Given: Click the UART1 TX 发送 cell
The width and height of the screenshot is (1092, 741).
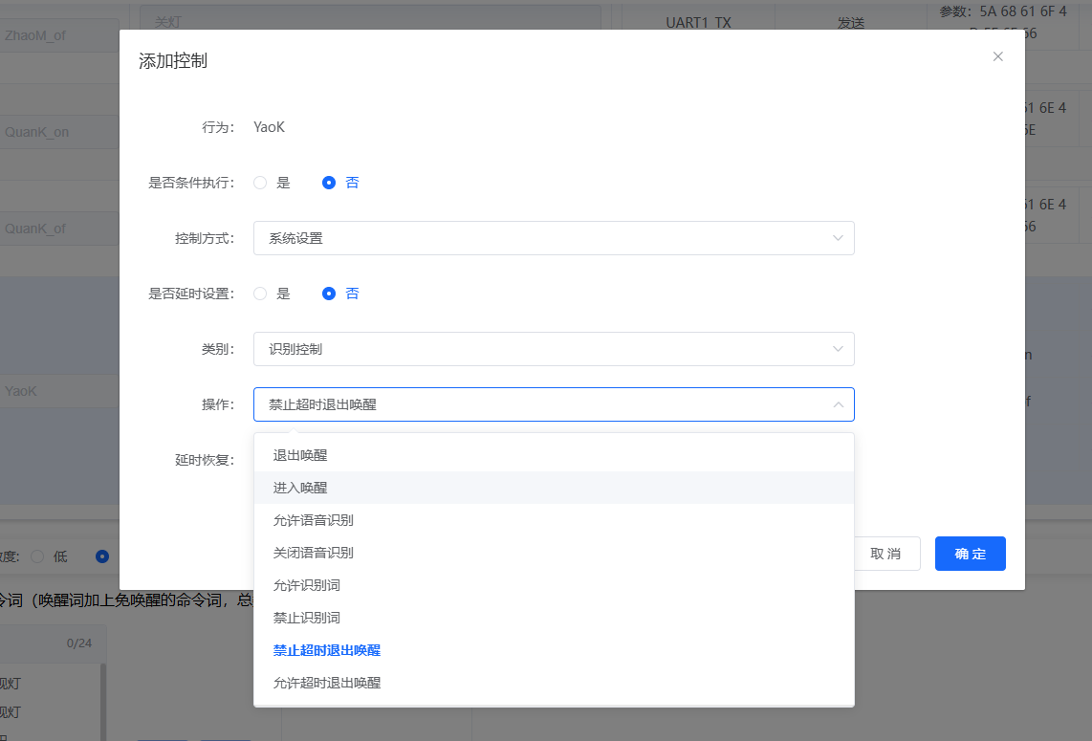Looking at the screenshot, I should 850,22.
